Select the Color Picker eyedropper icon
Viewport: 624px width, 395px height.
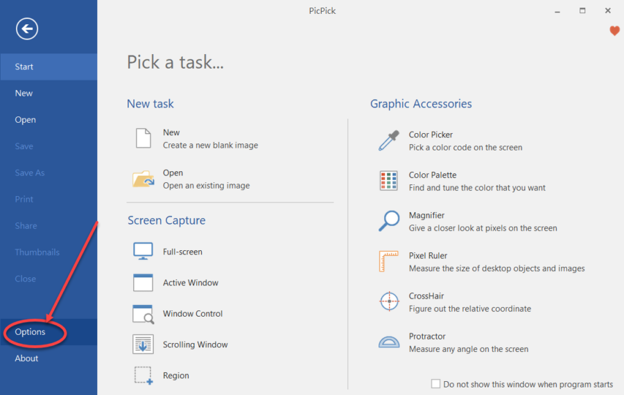pos(388,141)
